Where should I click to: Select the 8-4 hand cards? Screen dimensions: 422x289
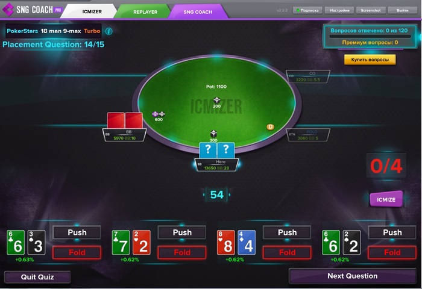click(236, 242)
